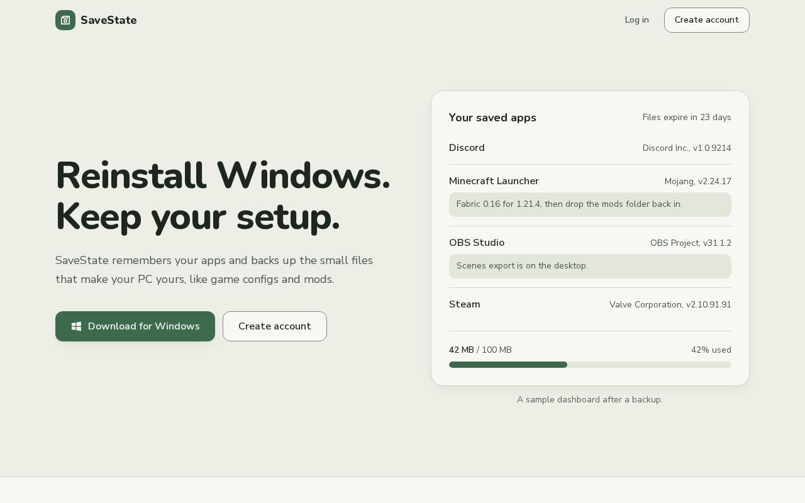Select the Discord app row name
The height and width of the screenshot is (503, 805).
point(467,148)
